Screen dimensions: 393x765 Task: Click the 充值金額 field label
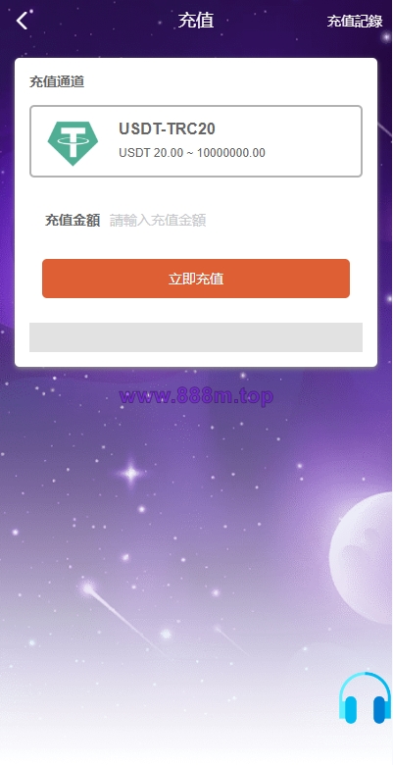click(73, 221)
